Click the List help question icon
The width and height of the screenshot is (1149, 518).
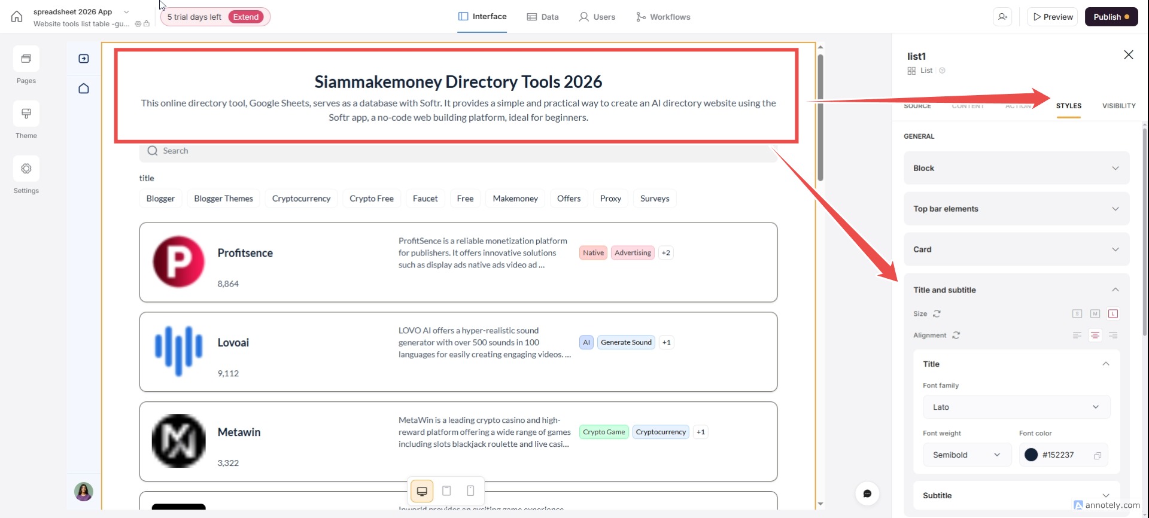tap(942, 71)
